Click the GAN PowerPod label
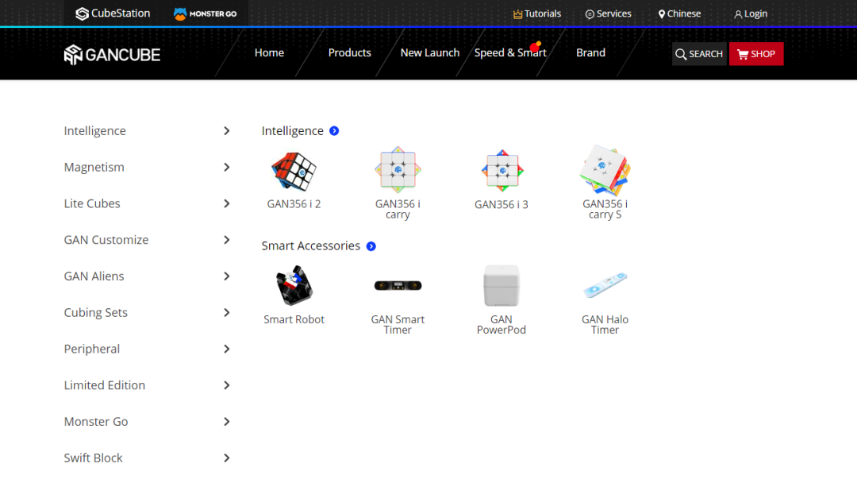 (502, 325)
